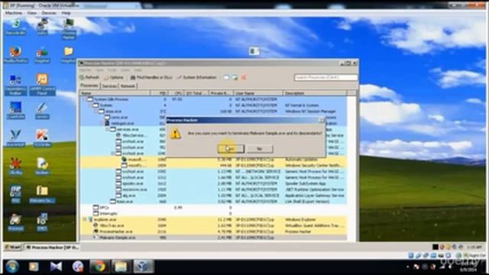Select the csrss.exe process row
This screenshot has height=275, width=489.
(x=123, y=118)
